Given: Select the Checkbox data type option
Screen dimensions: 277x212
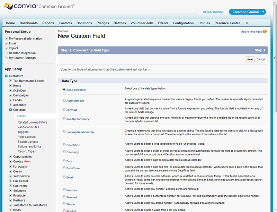Looking at the screenshot, I should pos(64,145).
